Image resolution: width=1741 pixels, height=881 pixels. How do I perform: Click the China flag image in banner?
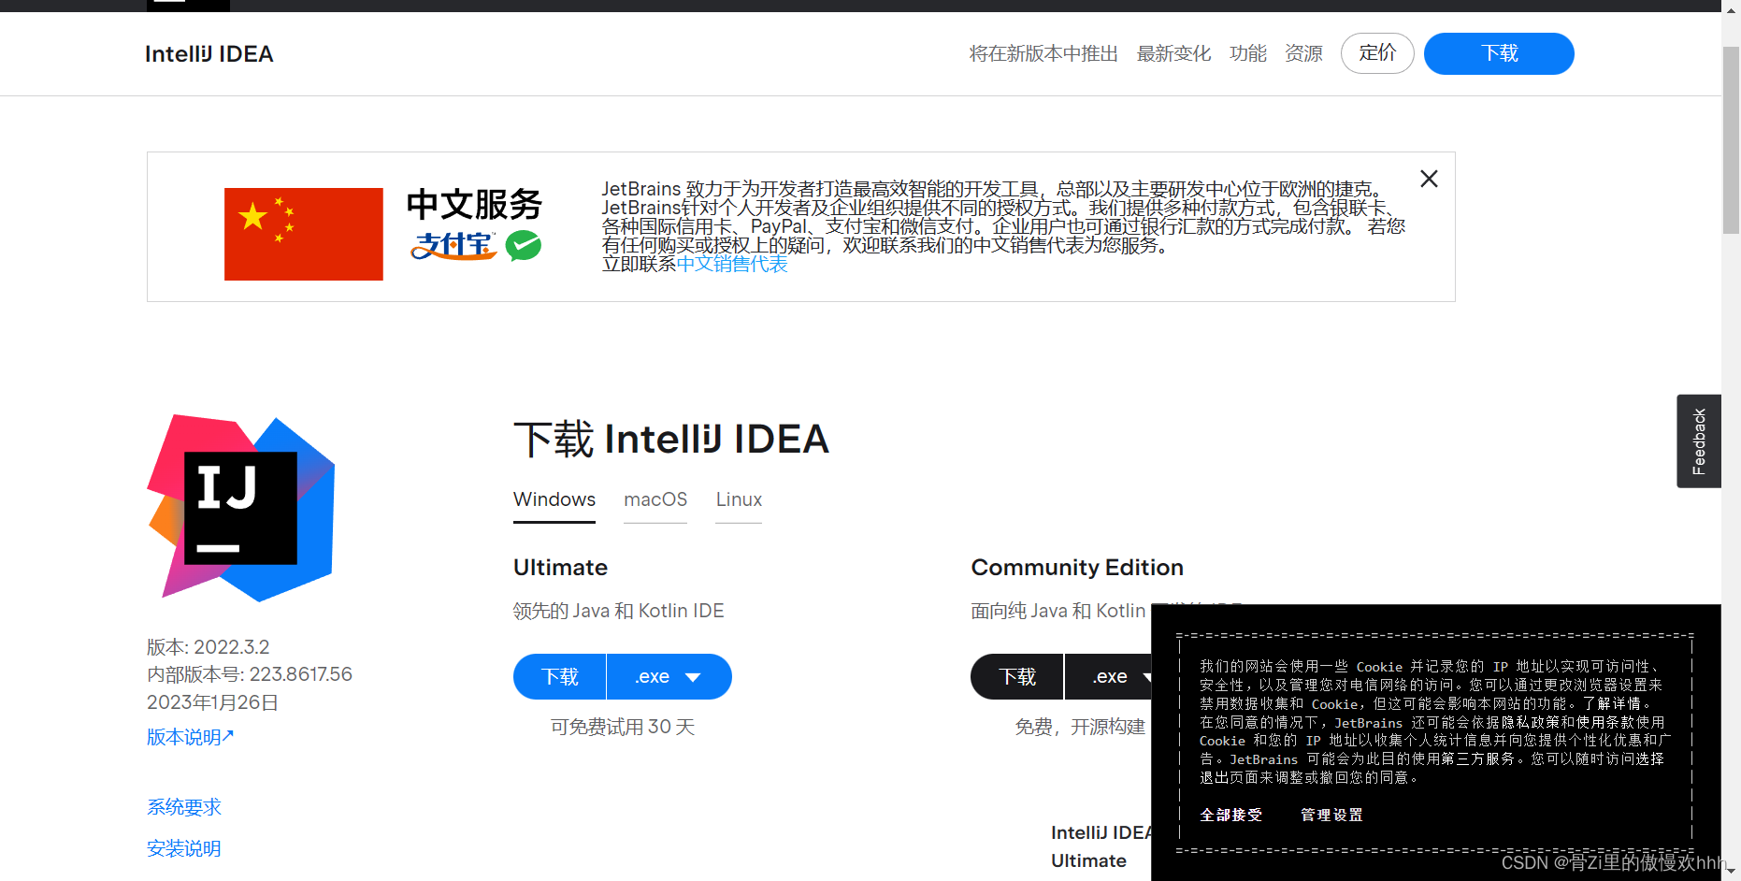tap(304, 234)
